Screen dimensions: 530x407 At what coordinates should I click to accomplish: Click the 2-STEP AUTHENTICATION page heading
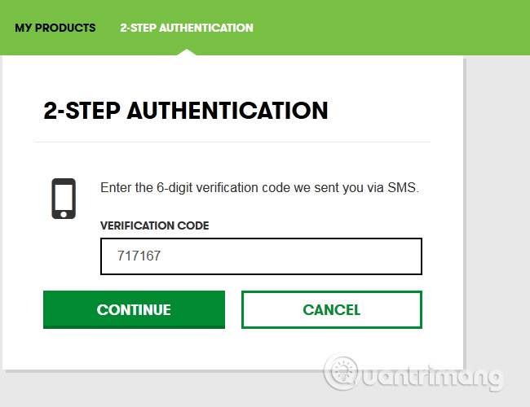point(185,111)
